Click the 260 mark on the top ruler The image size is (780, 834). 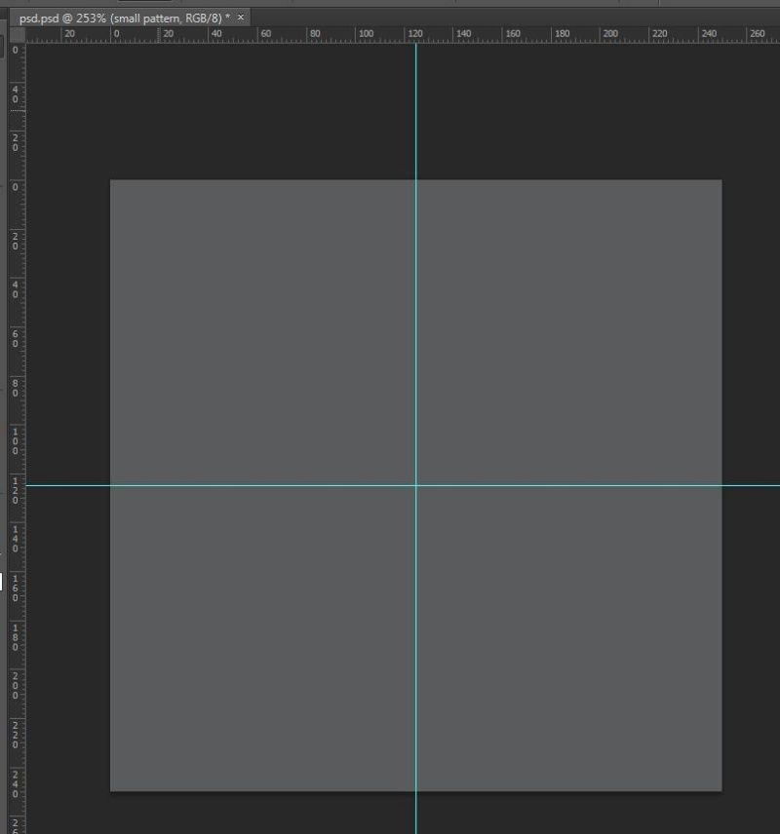(x=758, y=33)
